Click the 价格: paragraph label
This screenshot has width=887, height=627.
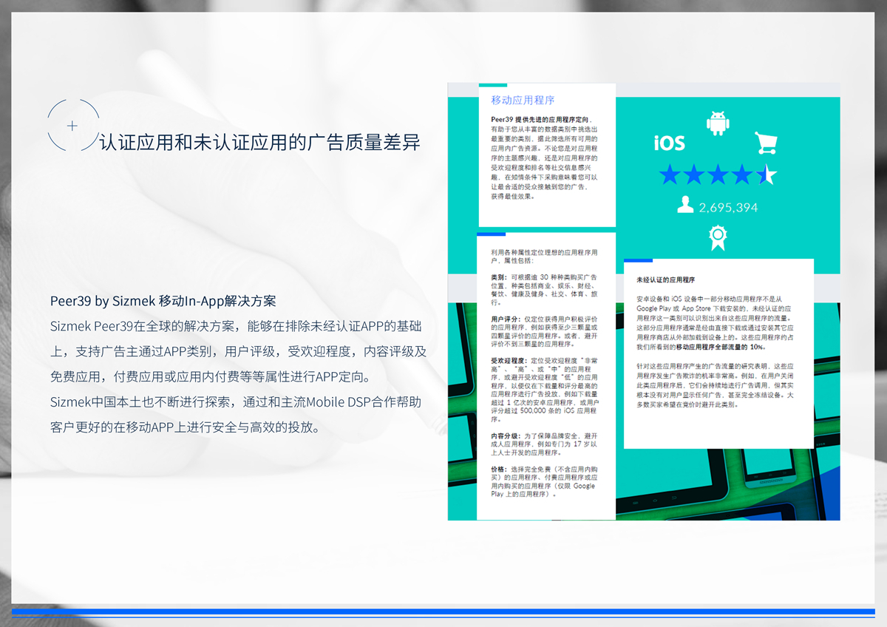point(499,470)
